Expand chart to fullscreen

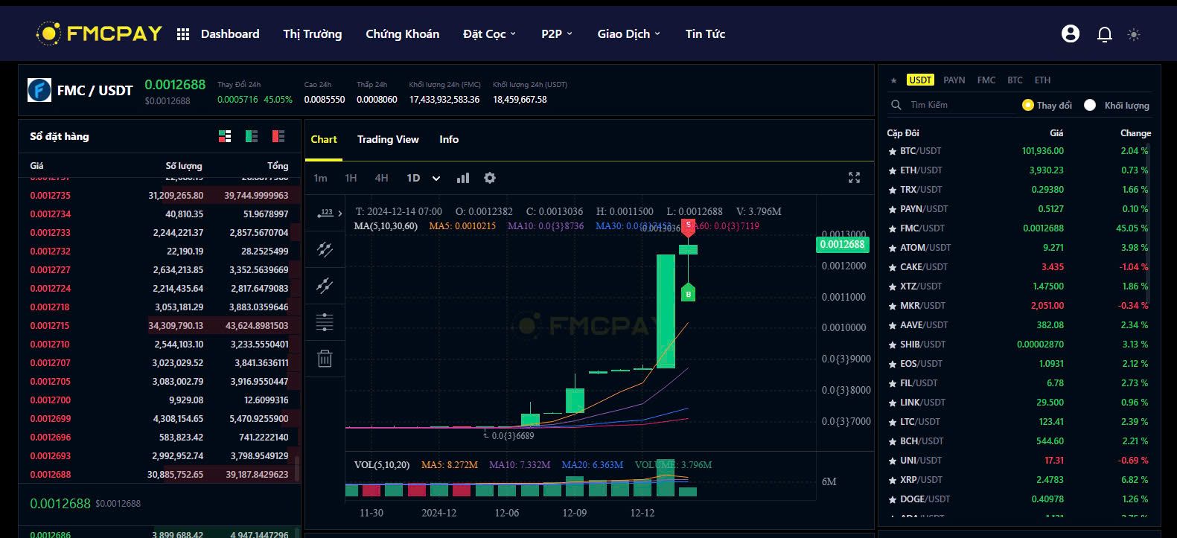click(854, 178)
